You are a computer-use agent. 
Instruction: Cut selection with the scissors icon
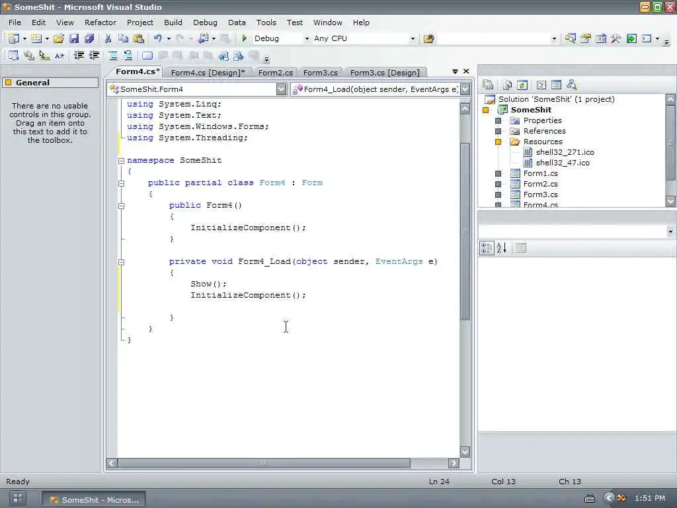pos(108,38)
